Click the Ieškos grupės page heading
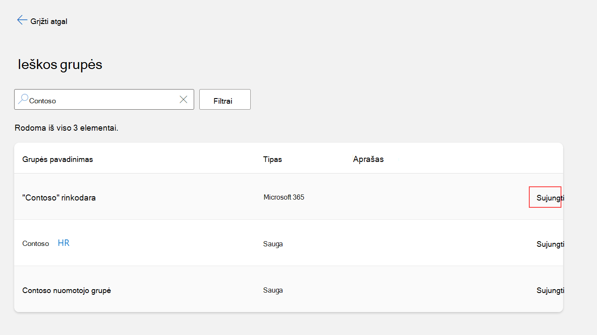 60,64
